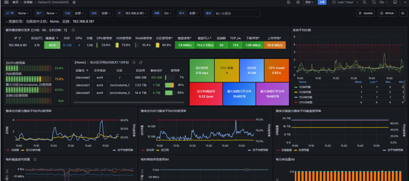Click the 192.168.8.181 table cell
The height and width of the screenshot is (181, 409).
click(18, 45)
